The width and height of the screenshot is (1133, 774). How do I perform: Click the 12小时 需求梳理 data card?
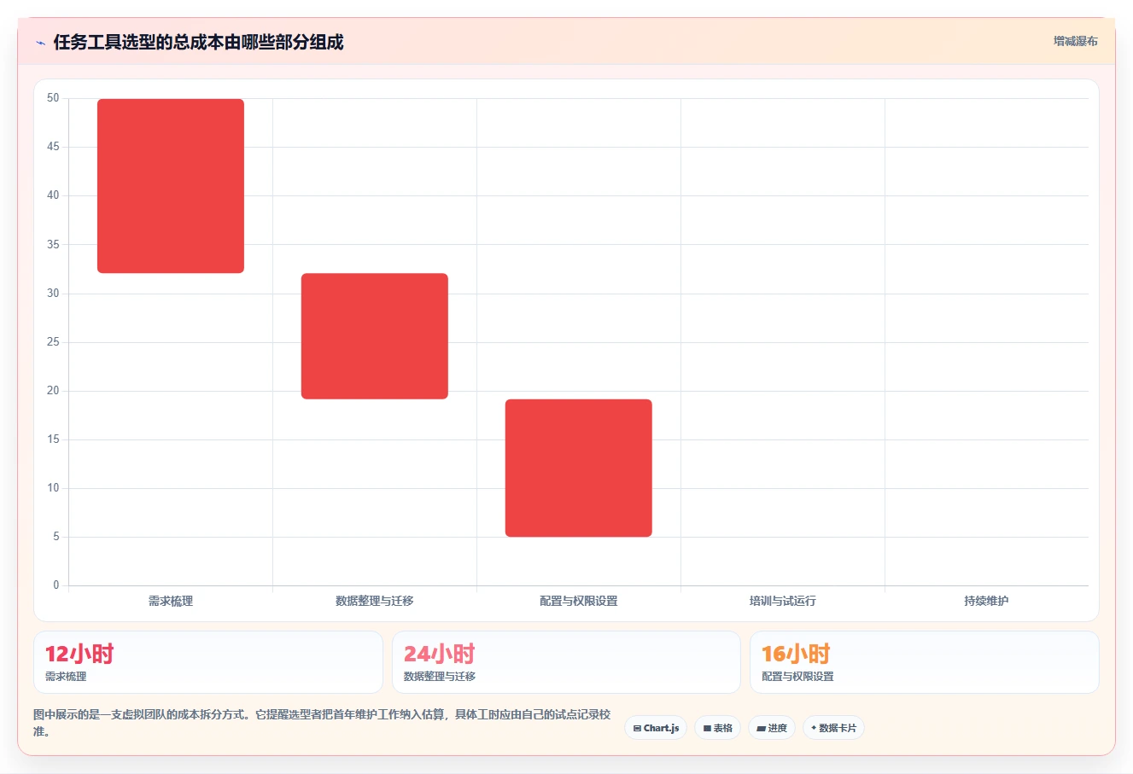(208, 662)
